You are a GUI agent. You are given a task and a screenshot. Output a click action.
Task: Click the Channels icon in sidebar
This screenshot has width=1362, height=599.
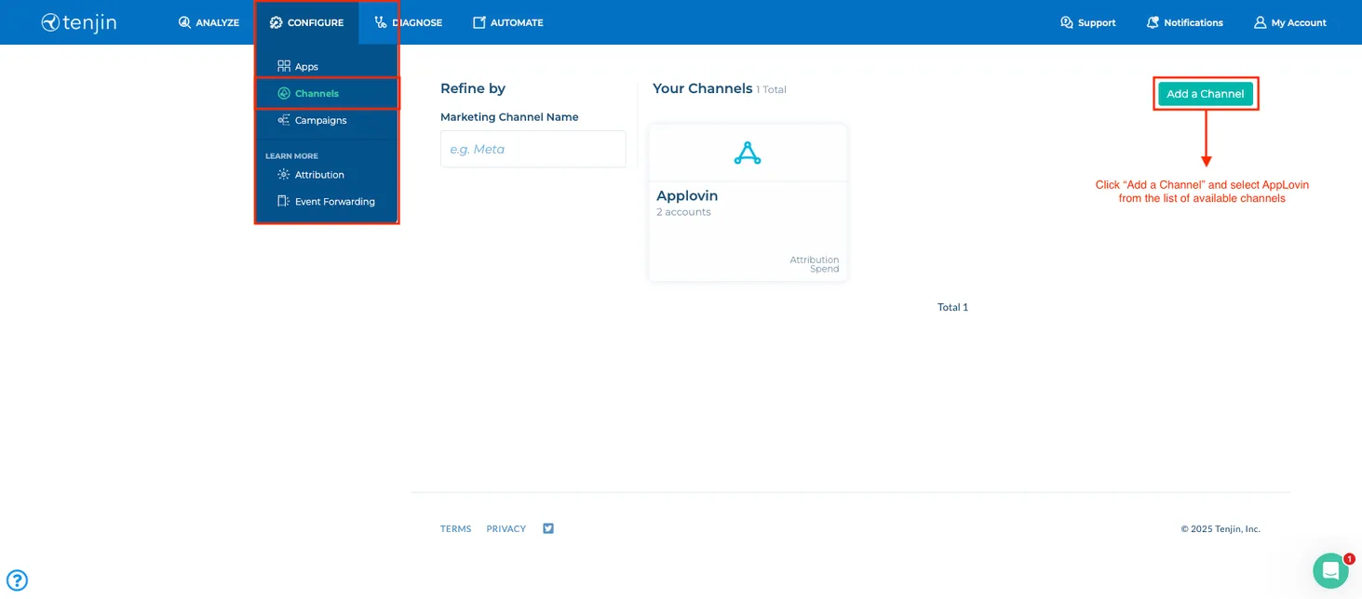[284, 93]
